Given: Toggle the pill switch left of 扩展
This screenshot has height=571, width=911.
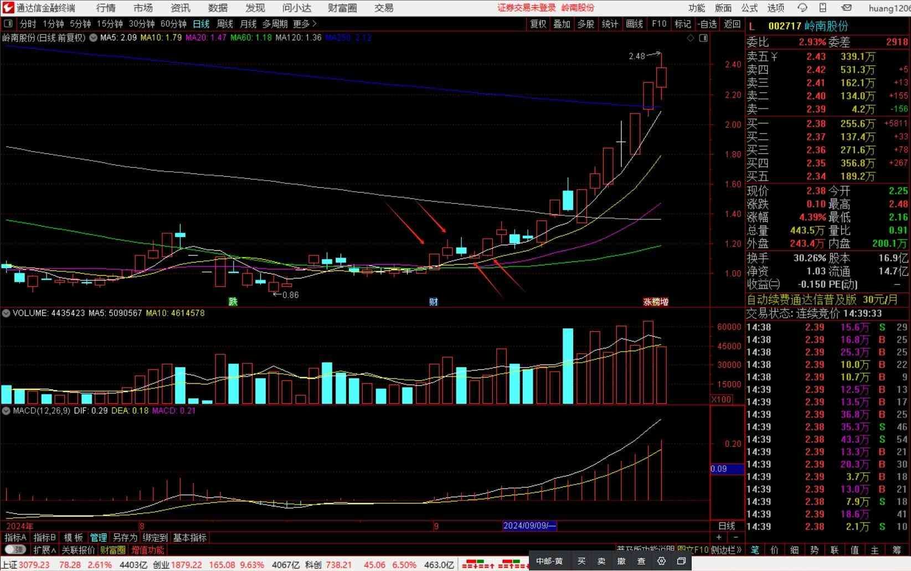Looking at the screenshot, I should [x=15, y=550].
